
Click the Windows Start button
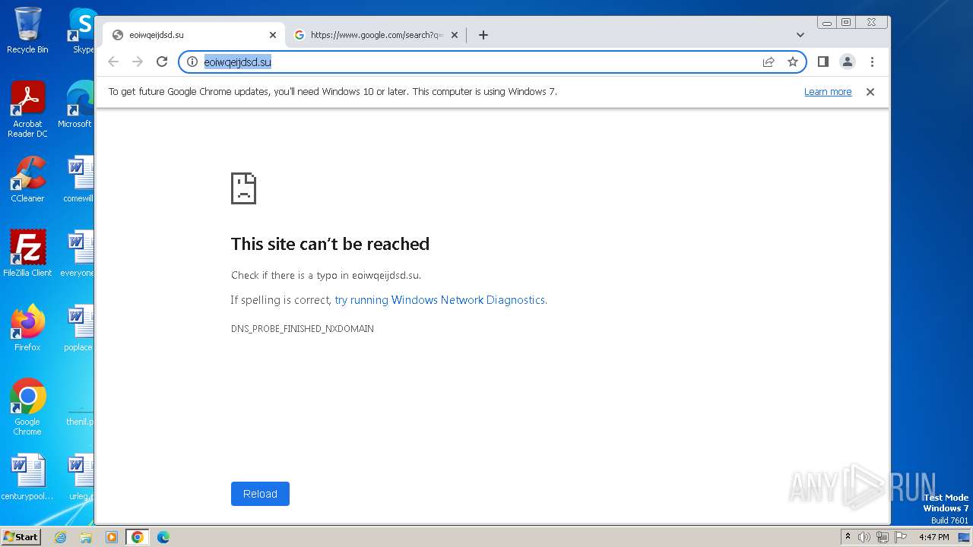click(x=21, y=537)
